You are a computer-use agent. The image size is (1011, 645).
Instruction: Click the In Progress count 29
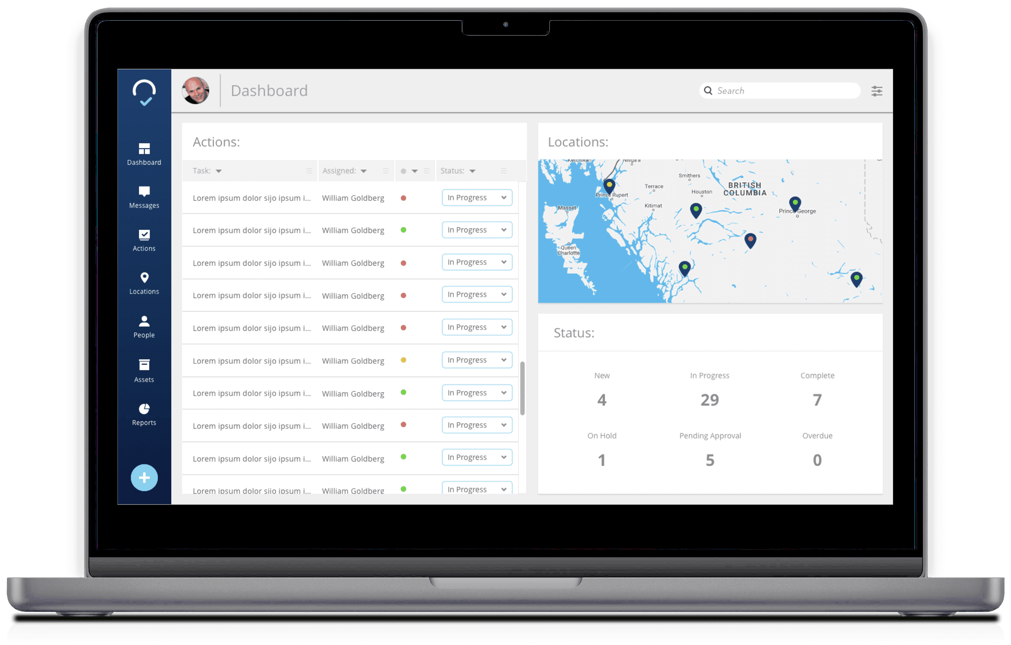pyautogui.click(x=709, y=400)
